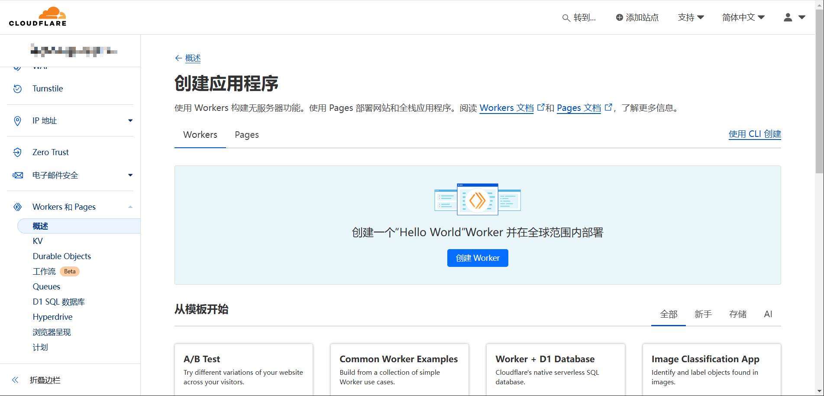The height and width of the screenshot is (396, 824).
Task: Open the user account profile icon
Action: [x=788, y=17]
